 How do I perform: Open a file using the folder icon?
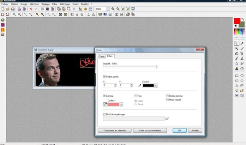tap(8, 9)
